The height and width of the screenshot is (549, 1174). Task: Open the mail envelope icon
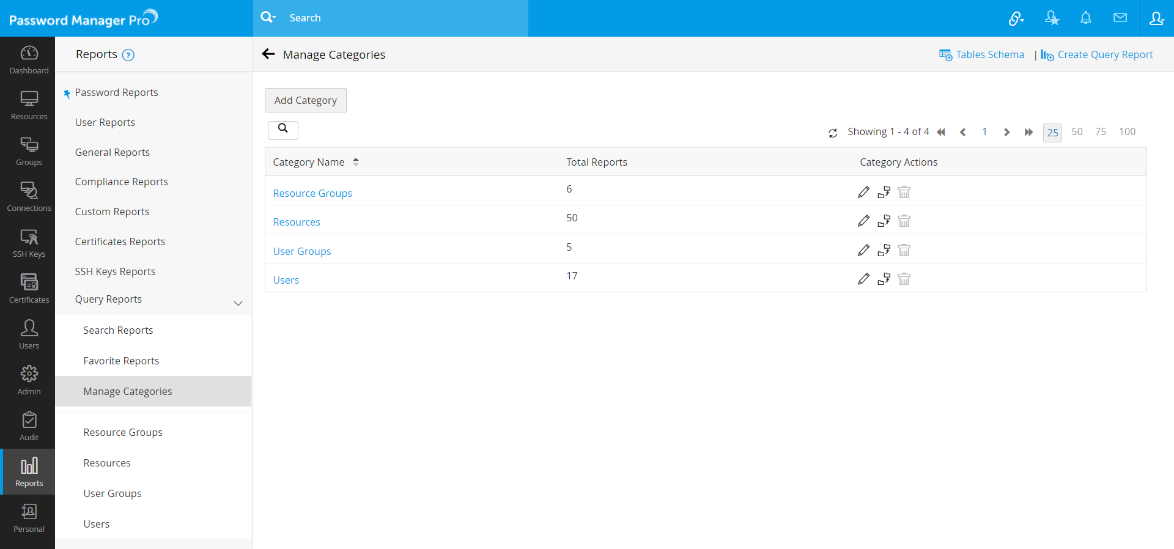[x=1120, y=18]
